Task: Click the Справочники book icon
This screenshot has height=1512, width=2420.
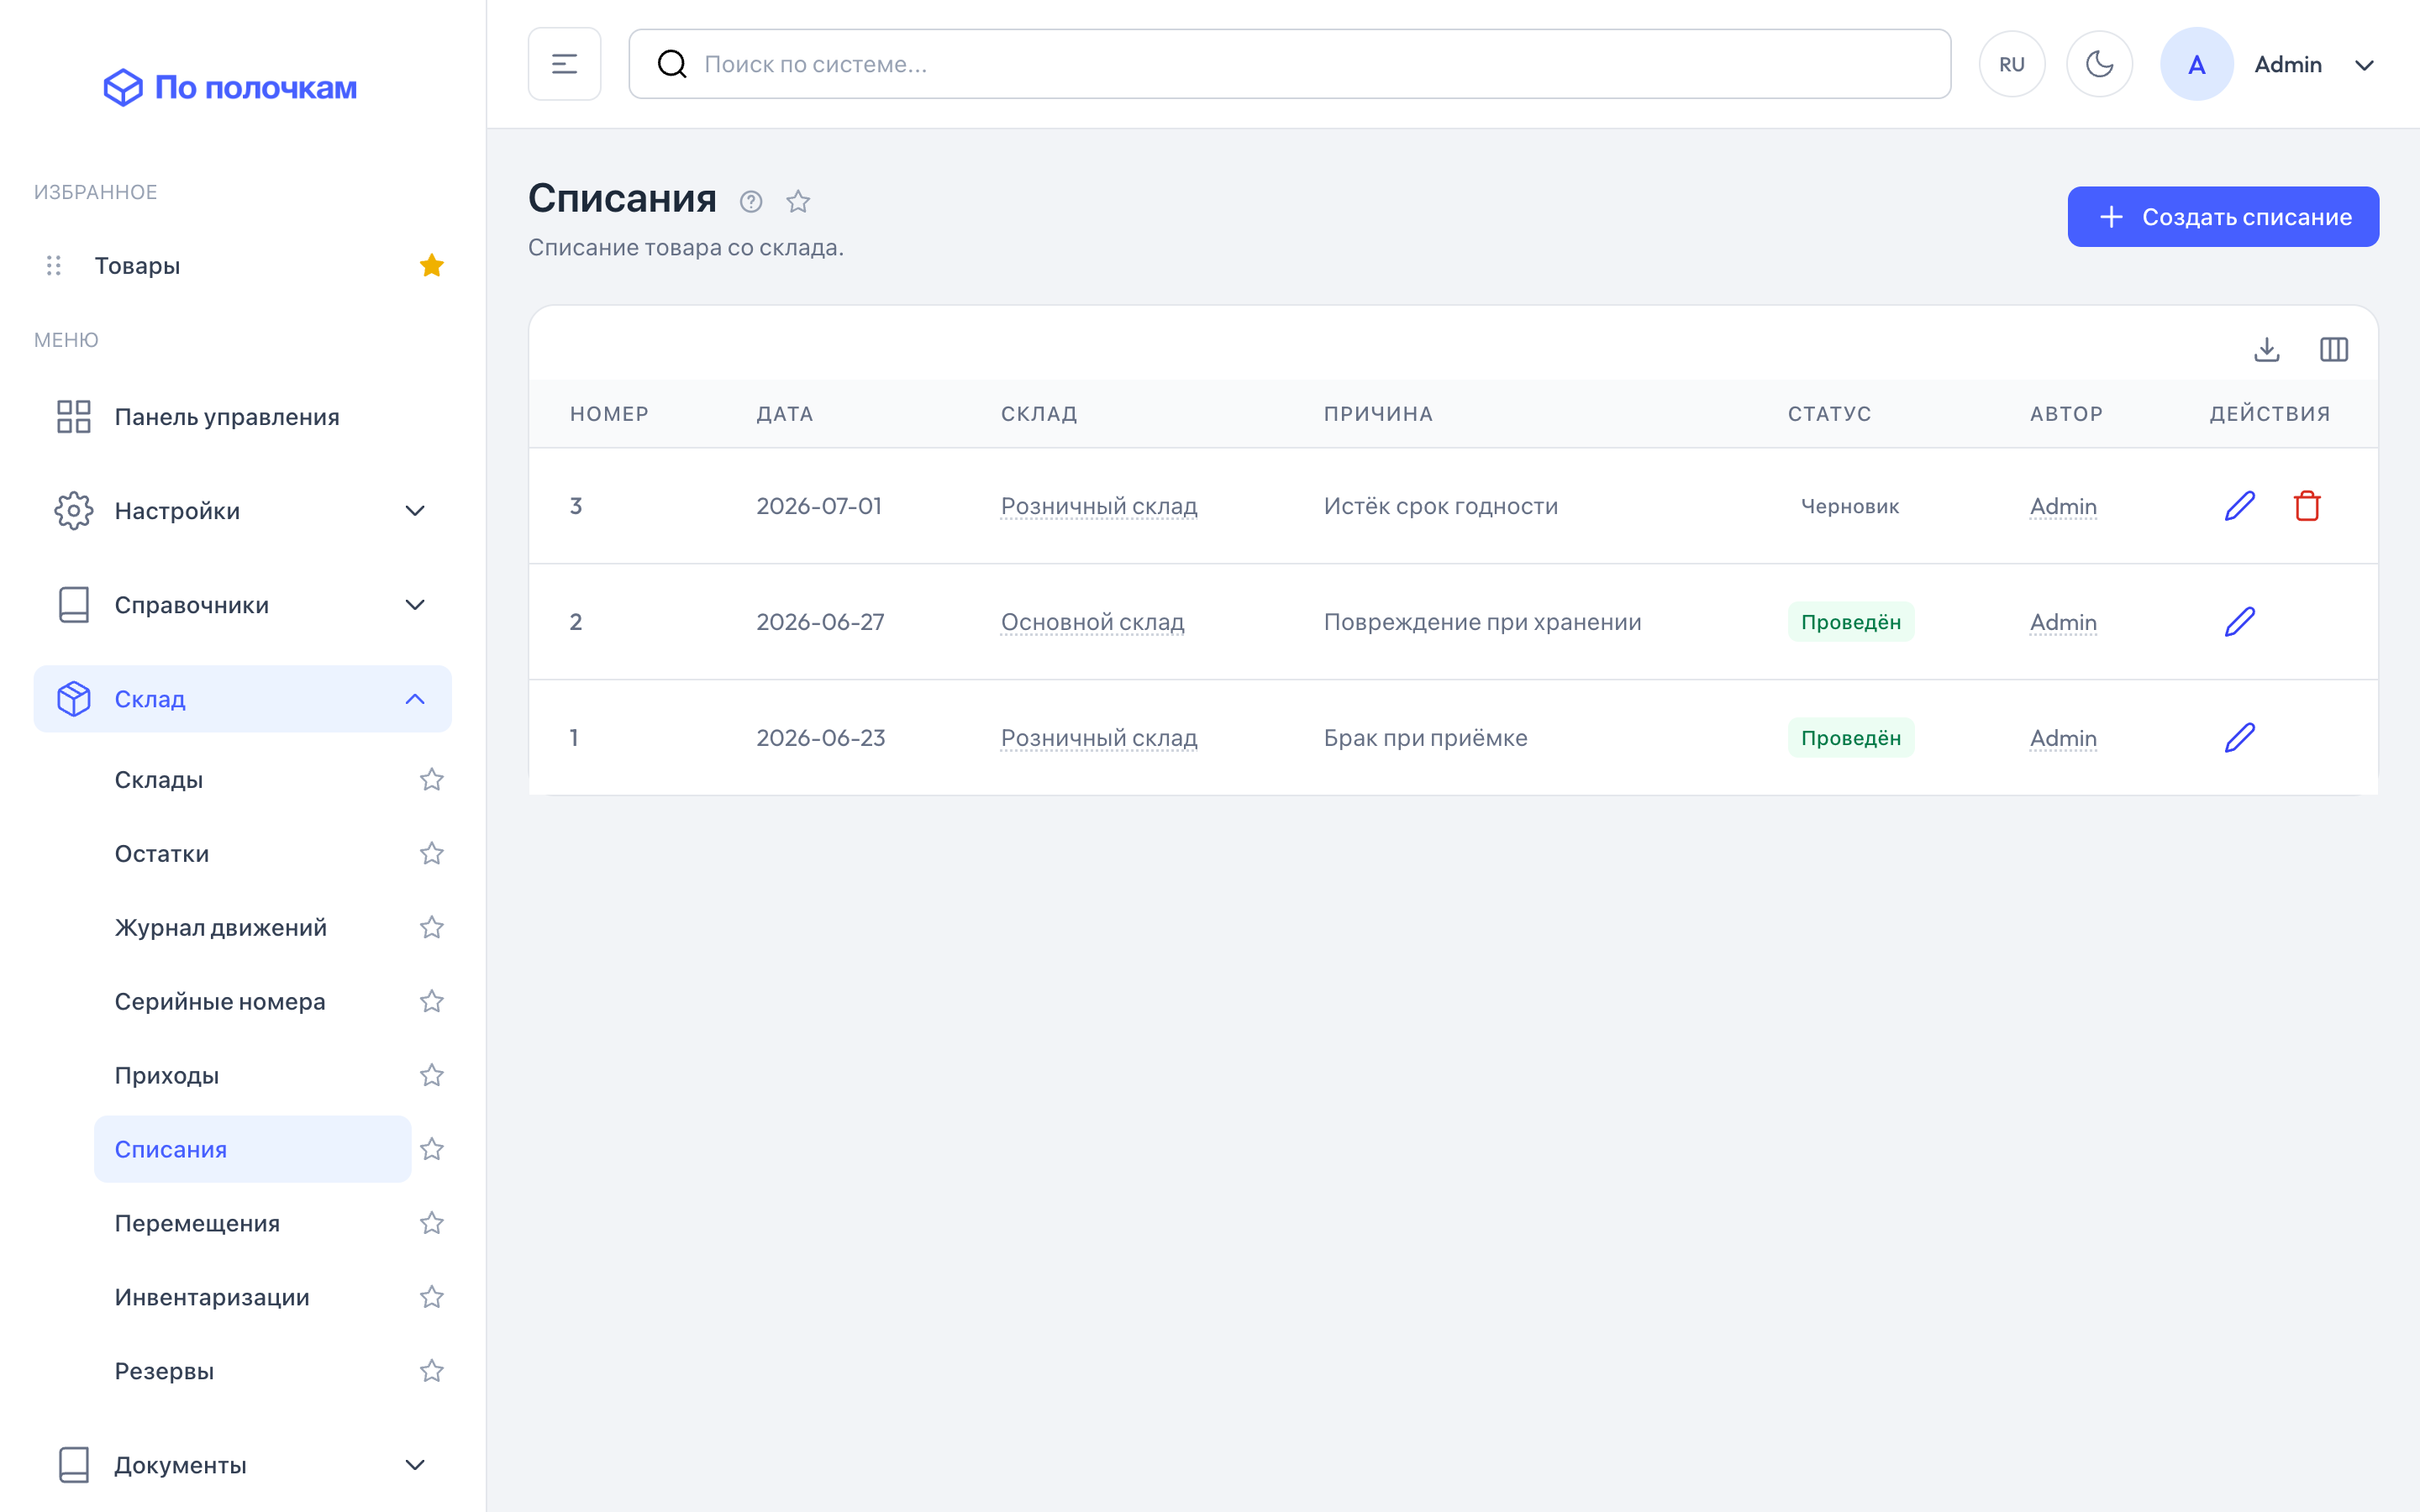Action: click(74, 605)
